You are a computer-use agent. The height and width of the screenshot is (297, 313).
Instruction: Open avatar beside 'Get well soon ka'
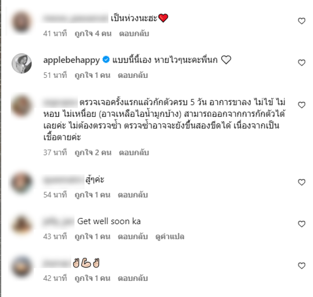click(22, 224)
